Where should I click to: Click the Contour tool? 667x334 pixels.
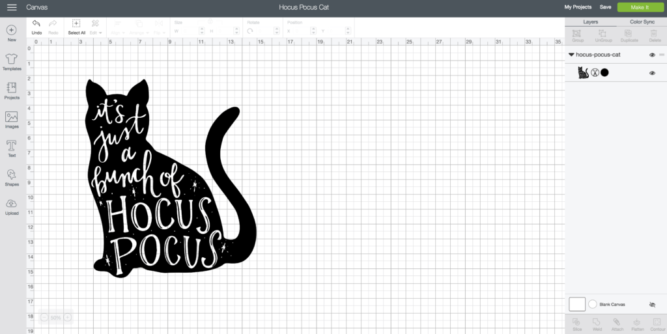[x=657, y=325]
